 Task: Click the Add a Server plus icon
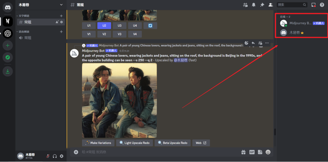(8, 46)
